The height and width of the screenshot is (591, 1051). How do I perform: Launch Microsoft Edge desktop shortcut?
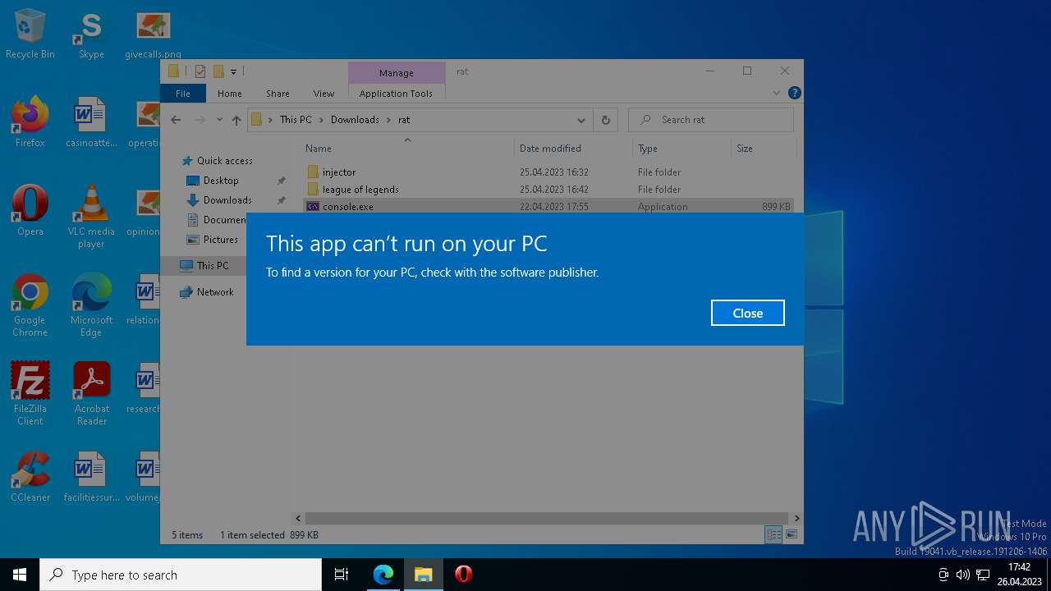[91, 305]
